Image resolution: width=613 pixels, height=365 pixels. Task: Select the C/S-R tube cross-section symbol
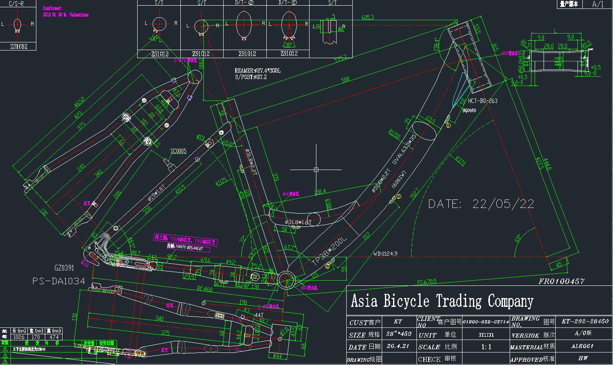click(17, 24)
